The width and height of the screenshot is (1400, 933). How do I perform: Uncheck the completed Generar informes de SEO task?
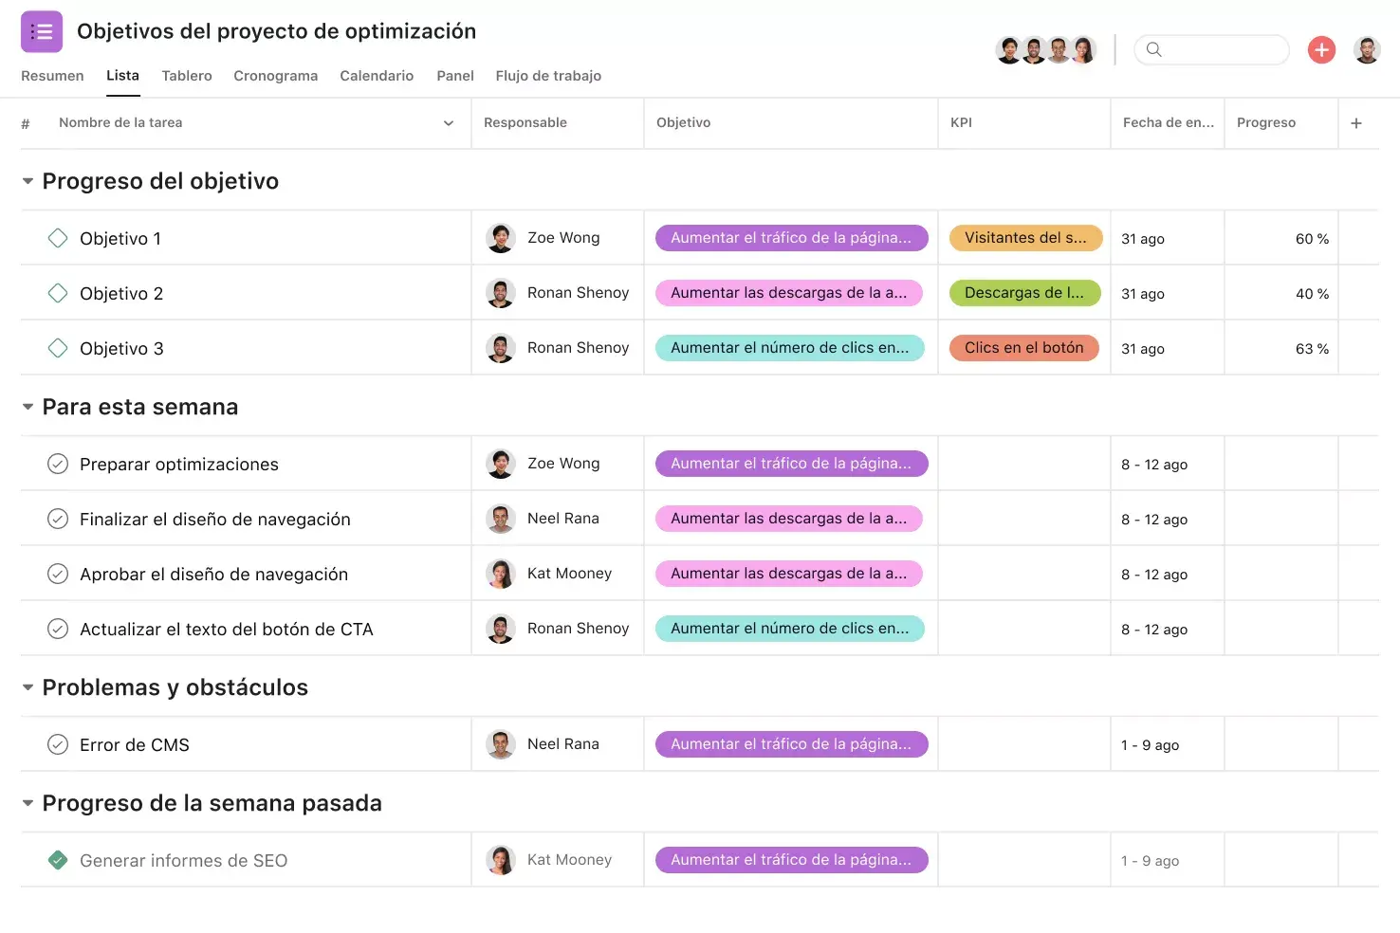(x=58, y=860)
